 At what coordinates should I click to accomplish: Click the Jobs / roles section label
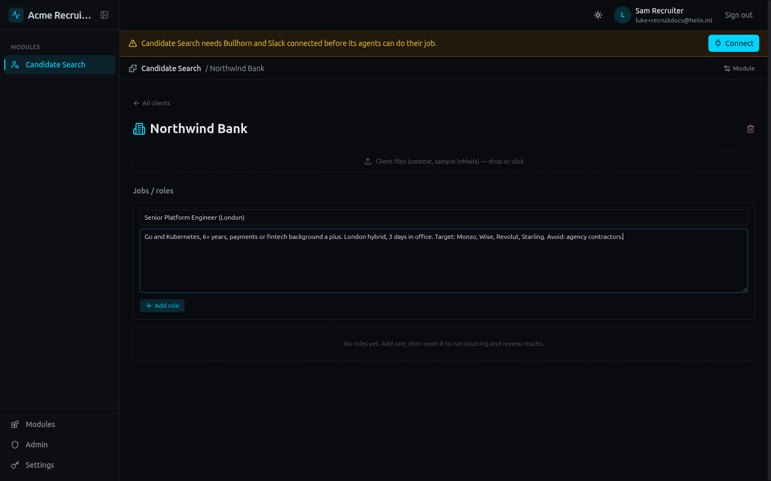153,191
